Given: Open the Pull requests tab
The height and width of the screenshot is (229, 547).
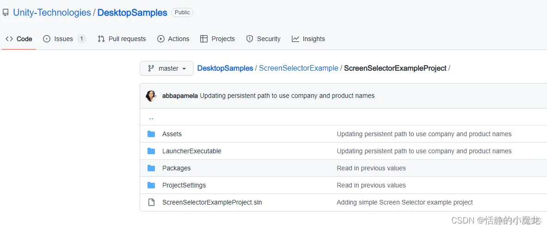Looking at the screenshot, I should 122,39.
